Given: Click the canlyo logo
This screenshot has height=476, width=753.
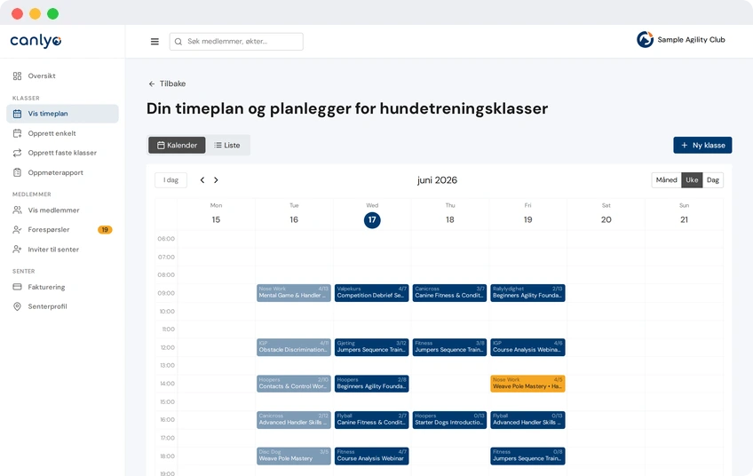Looking at the screenshot, I should [x=36, y=41].
